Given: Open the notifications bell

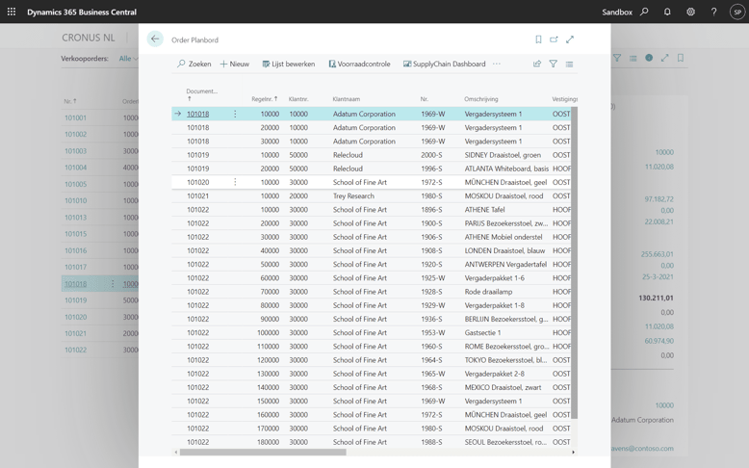Looking at the screenshot, I should point(667,12).
